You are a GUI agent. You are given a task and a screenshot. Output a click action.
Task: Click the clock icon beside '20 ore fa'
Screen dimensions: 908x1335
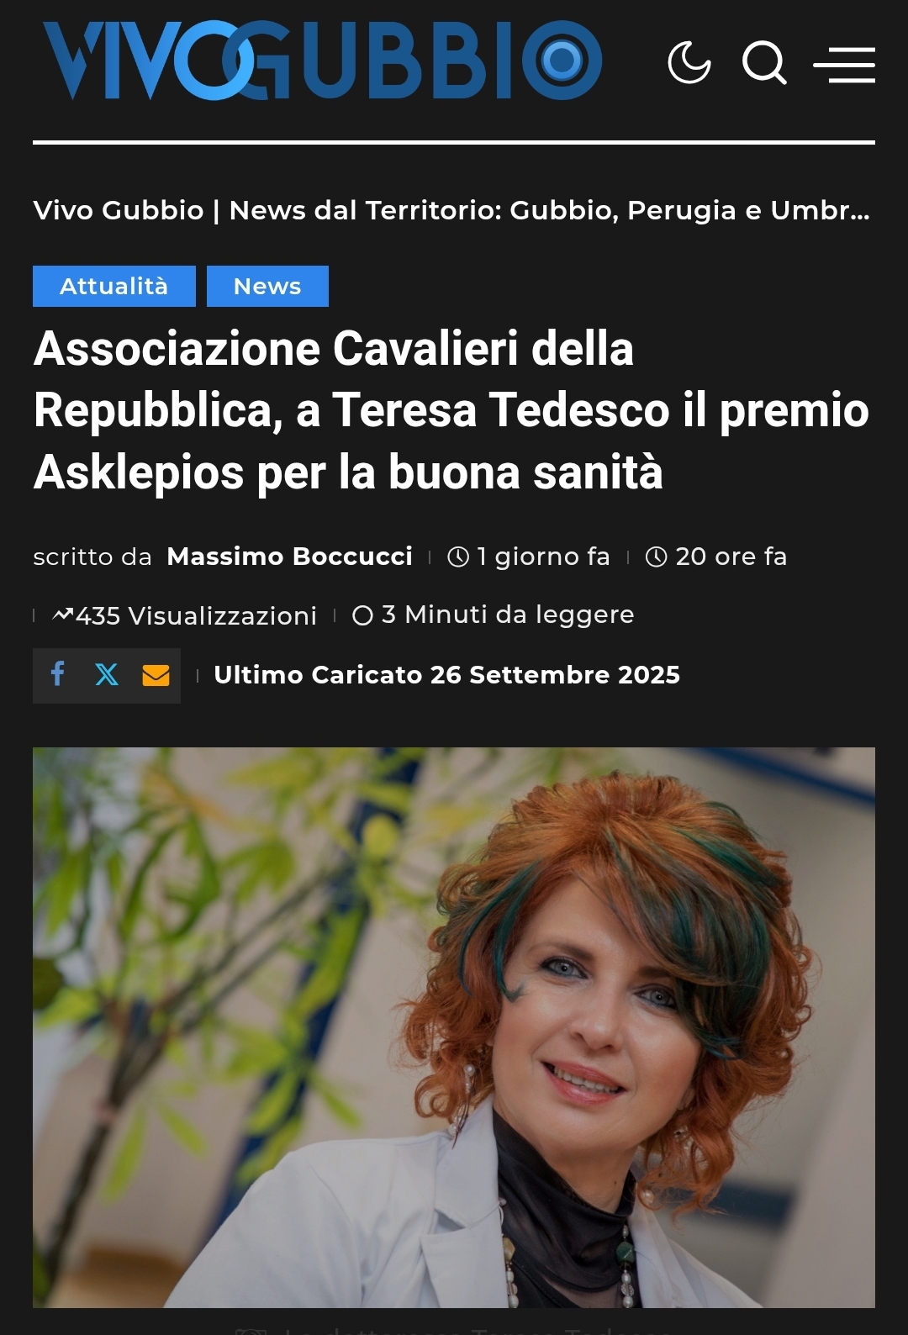(x=656, y=557)
